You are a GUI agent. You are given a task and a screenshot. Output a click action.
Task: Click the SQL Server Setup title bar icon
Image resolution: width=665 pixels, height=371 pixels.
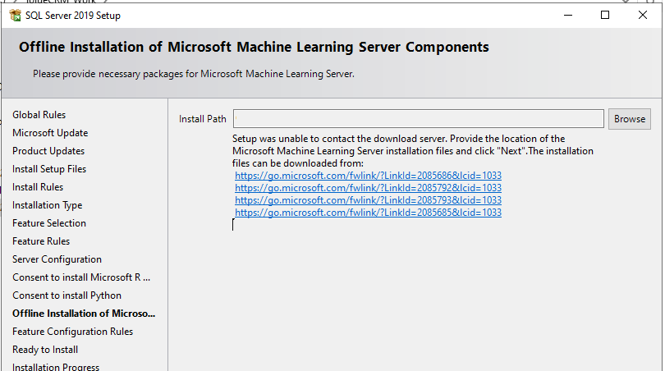coord(16,16)
